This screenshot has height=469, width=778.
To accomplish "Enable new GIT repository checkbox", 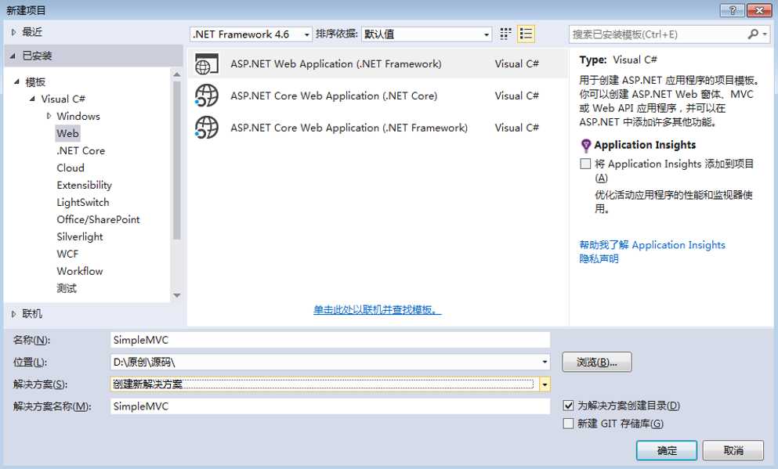I will coord(569,424).
